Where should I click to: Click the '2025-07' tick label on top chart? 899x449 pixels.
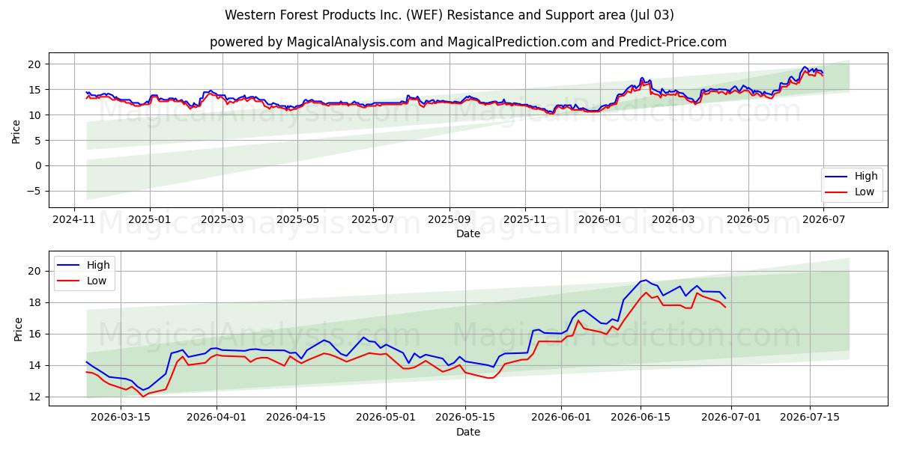(x=372, y=220)
